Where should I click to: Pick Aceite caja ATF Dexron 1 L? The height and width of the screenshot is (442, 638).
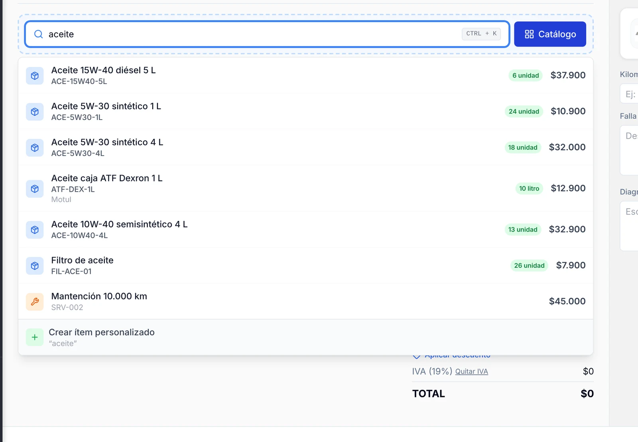coord(306,188)
